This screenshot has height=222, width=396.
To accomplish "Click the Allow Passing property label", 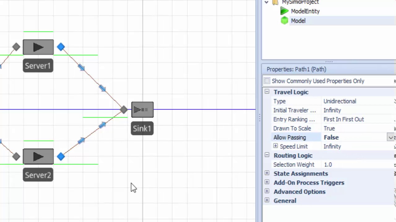I will tap(290, 137).
